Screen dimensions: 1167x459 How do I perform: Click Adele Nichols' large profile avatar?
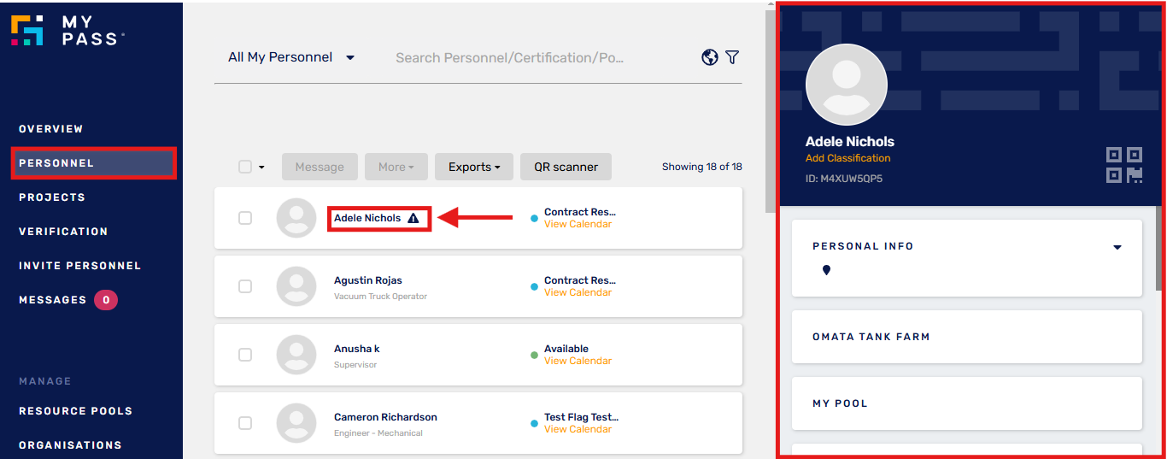[847, 85]
